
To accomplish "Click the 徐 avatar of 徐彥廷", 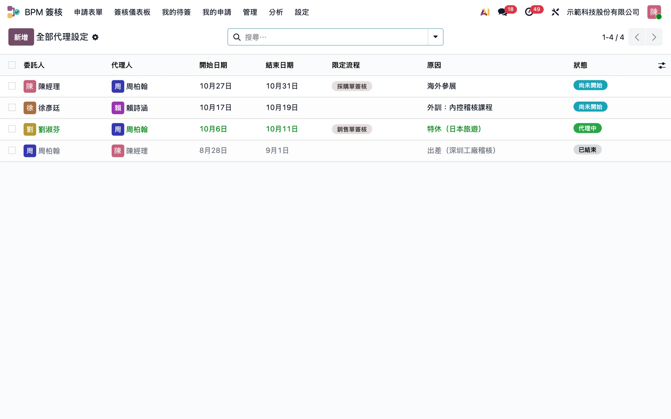I will pyautogui.click(x=30, y=108).
